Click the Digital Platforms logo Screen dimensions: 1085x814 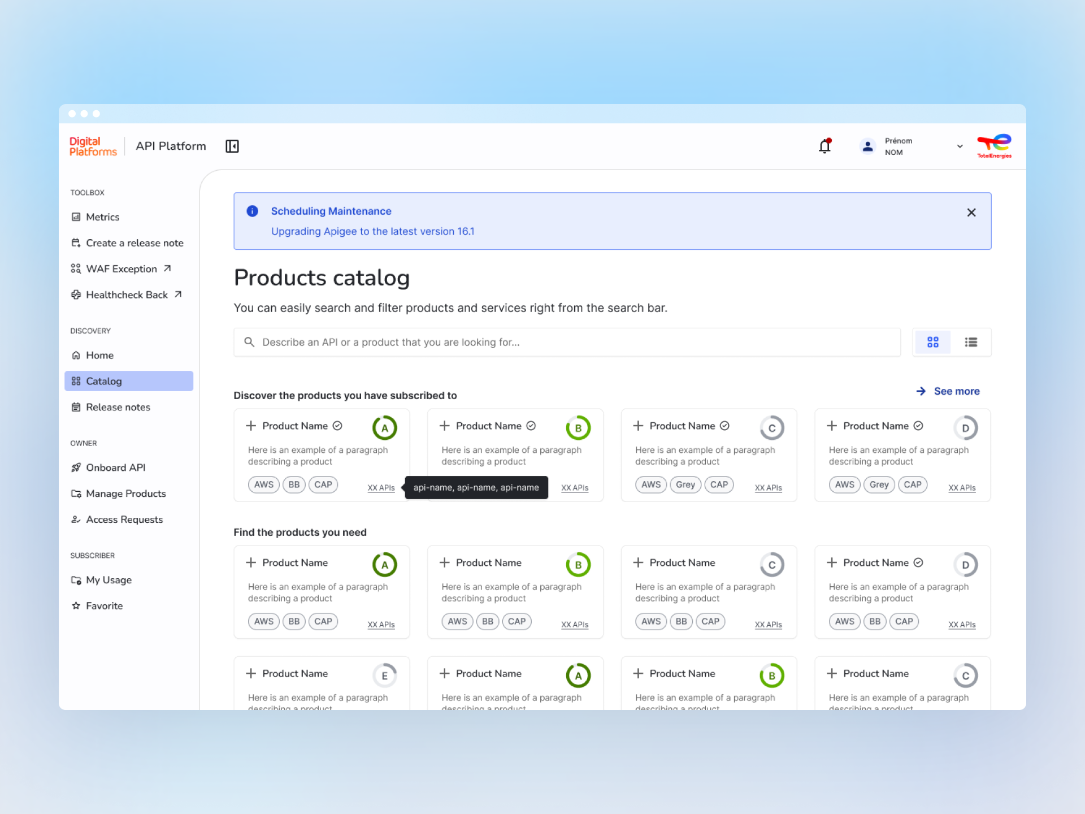[93, 146]
